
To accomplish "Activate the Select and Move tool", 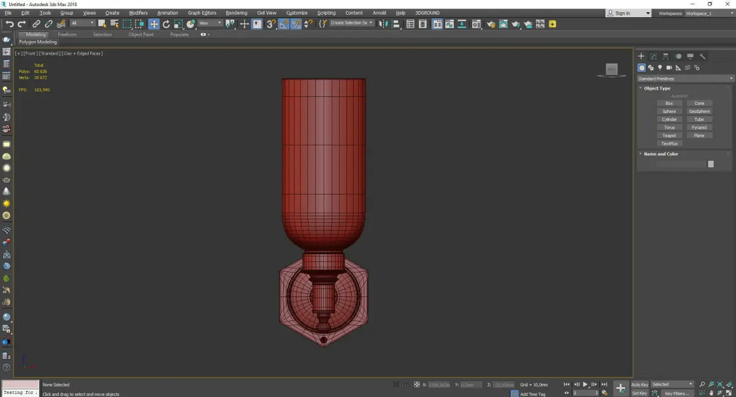I will [x=153, y=24].
